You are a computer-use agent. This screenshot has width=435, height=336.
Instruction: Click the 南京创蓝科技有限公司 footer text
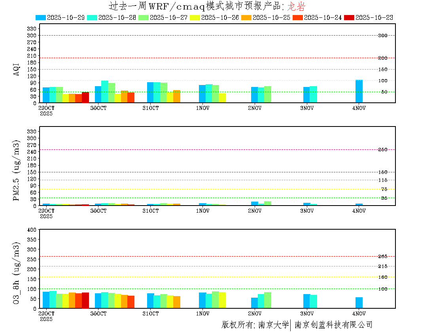tap(333, 325)
